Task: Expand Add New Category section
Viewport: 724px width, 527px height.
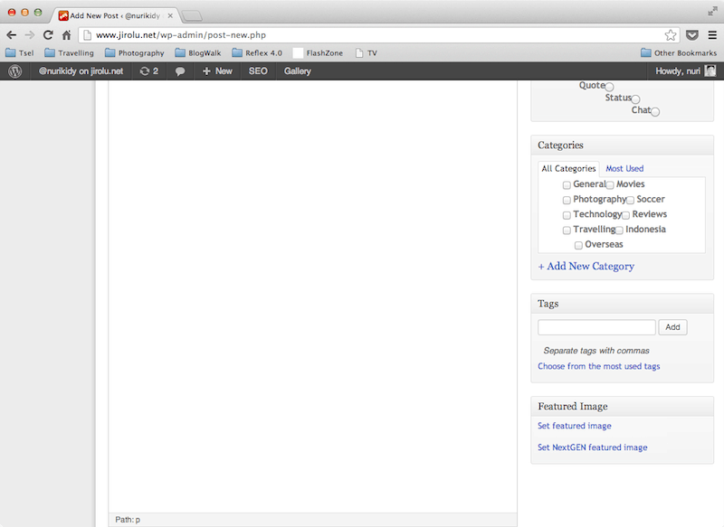Action: 586,266
